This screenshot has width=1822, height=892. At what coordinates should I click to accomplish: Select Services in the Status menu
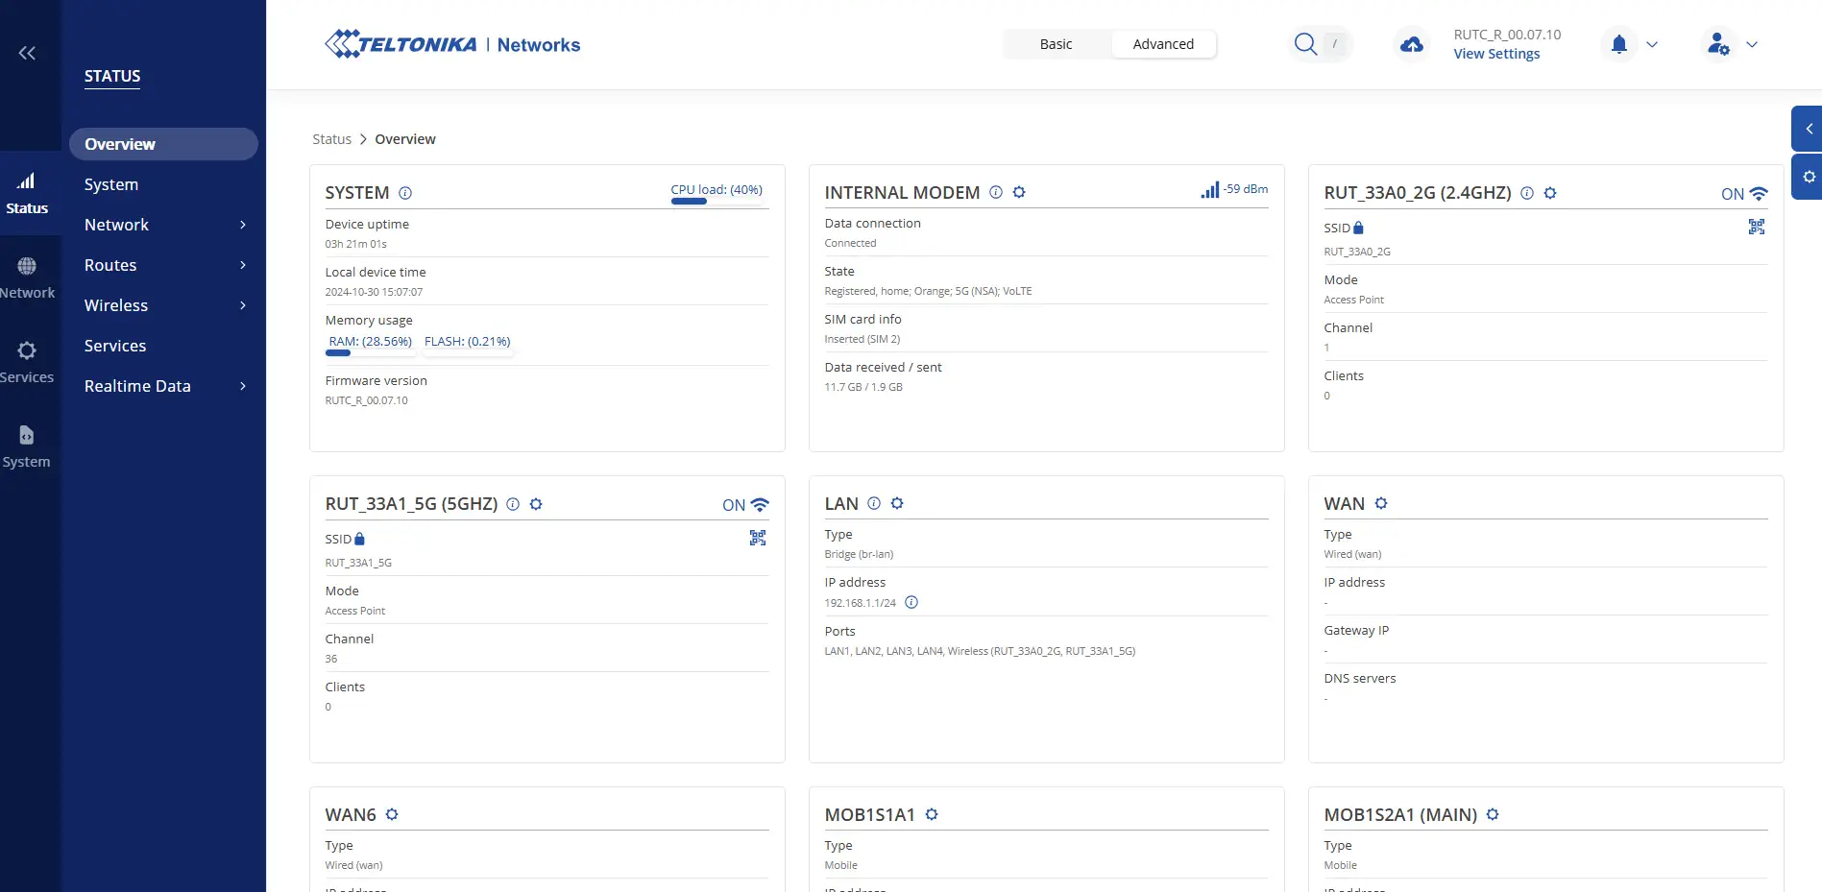tap(115, 346)
